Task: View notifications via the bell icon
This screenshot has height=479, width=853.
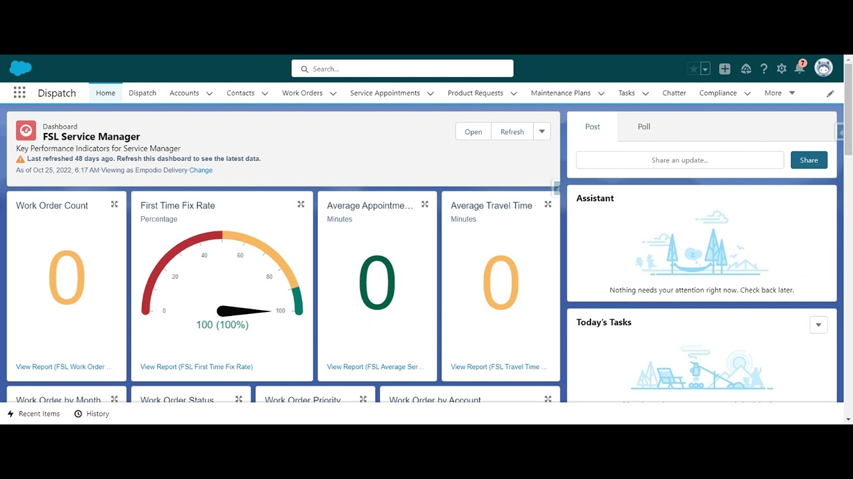Action: 800,68
